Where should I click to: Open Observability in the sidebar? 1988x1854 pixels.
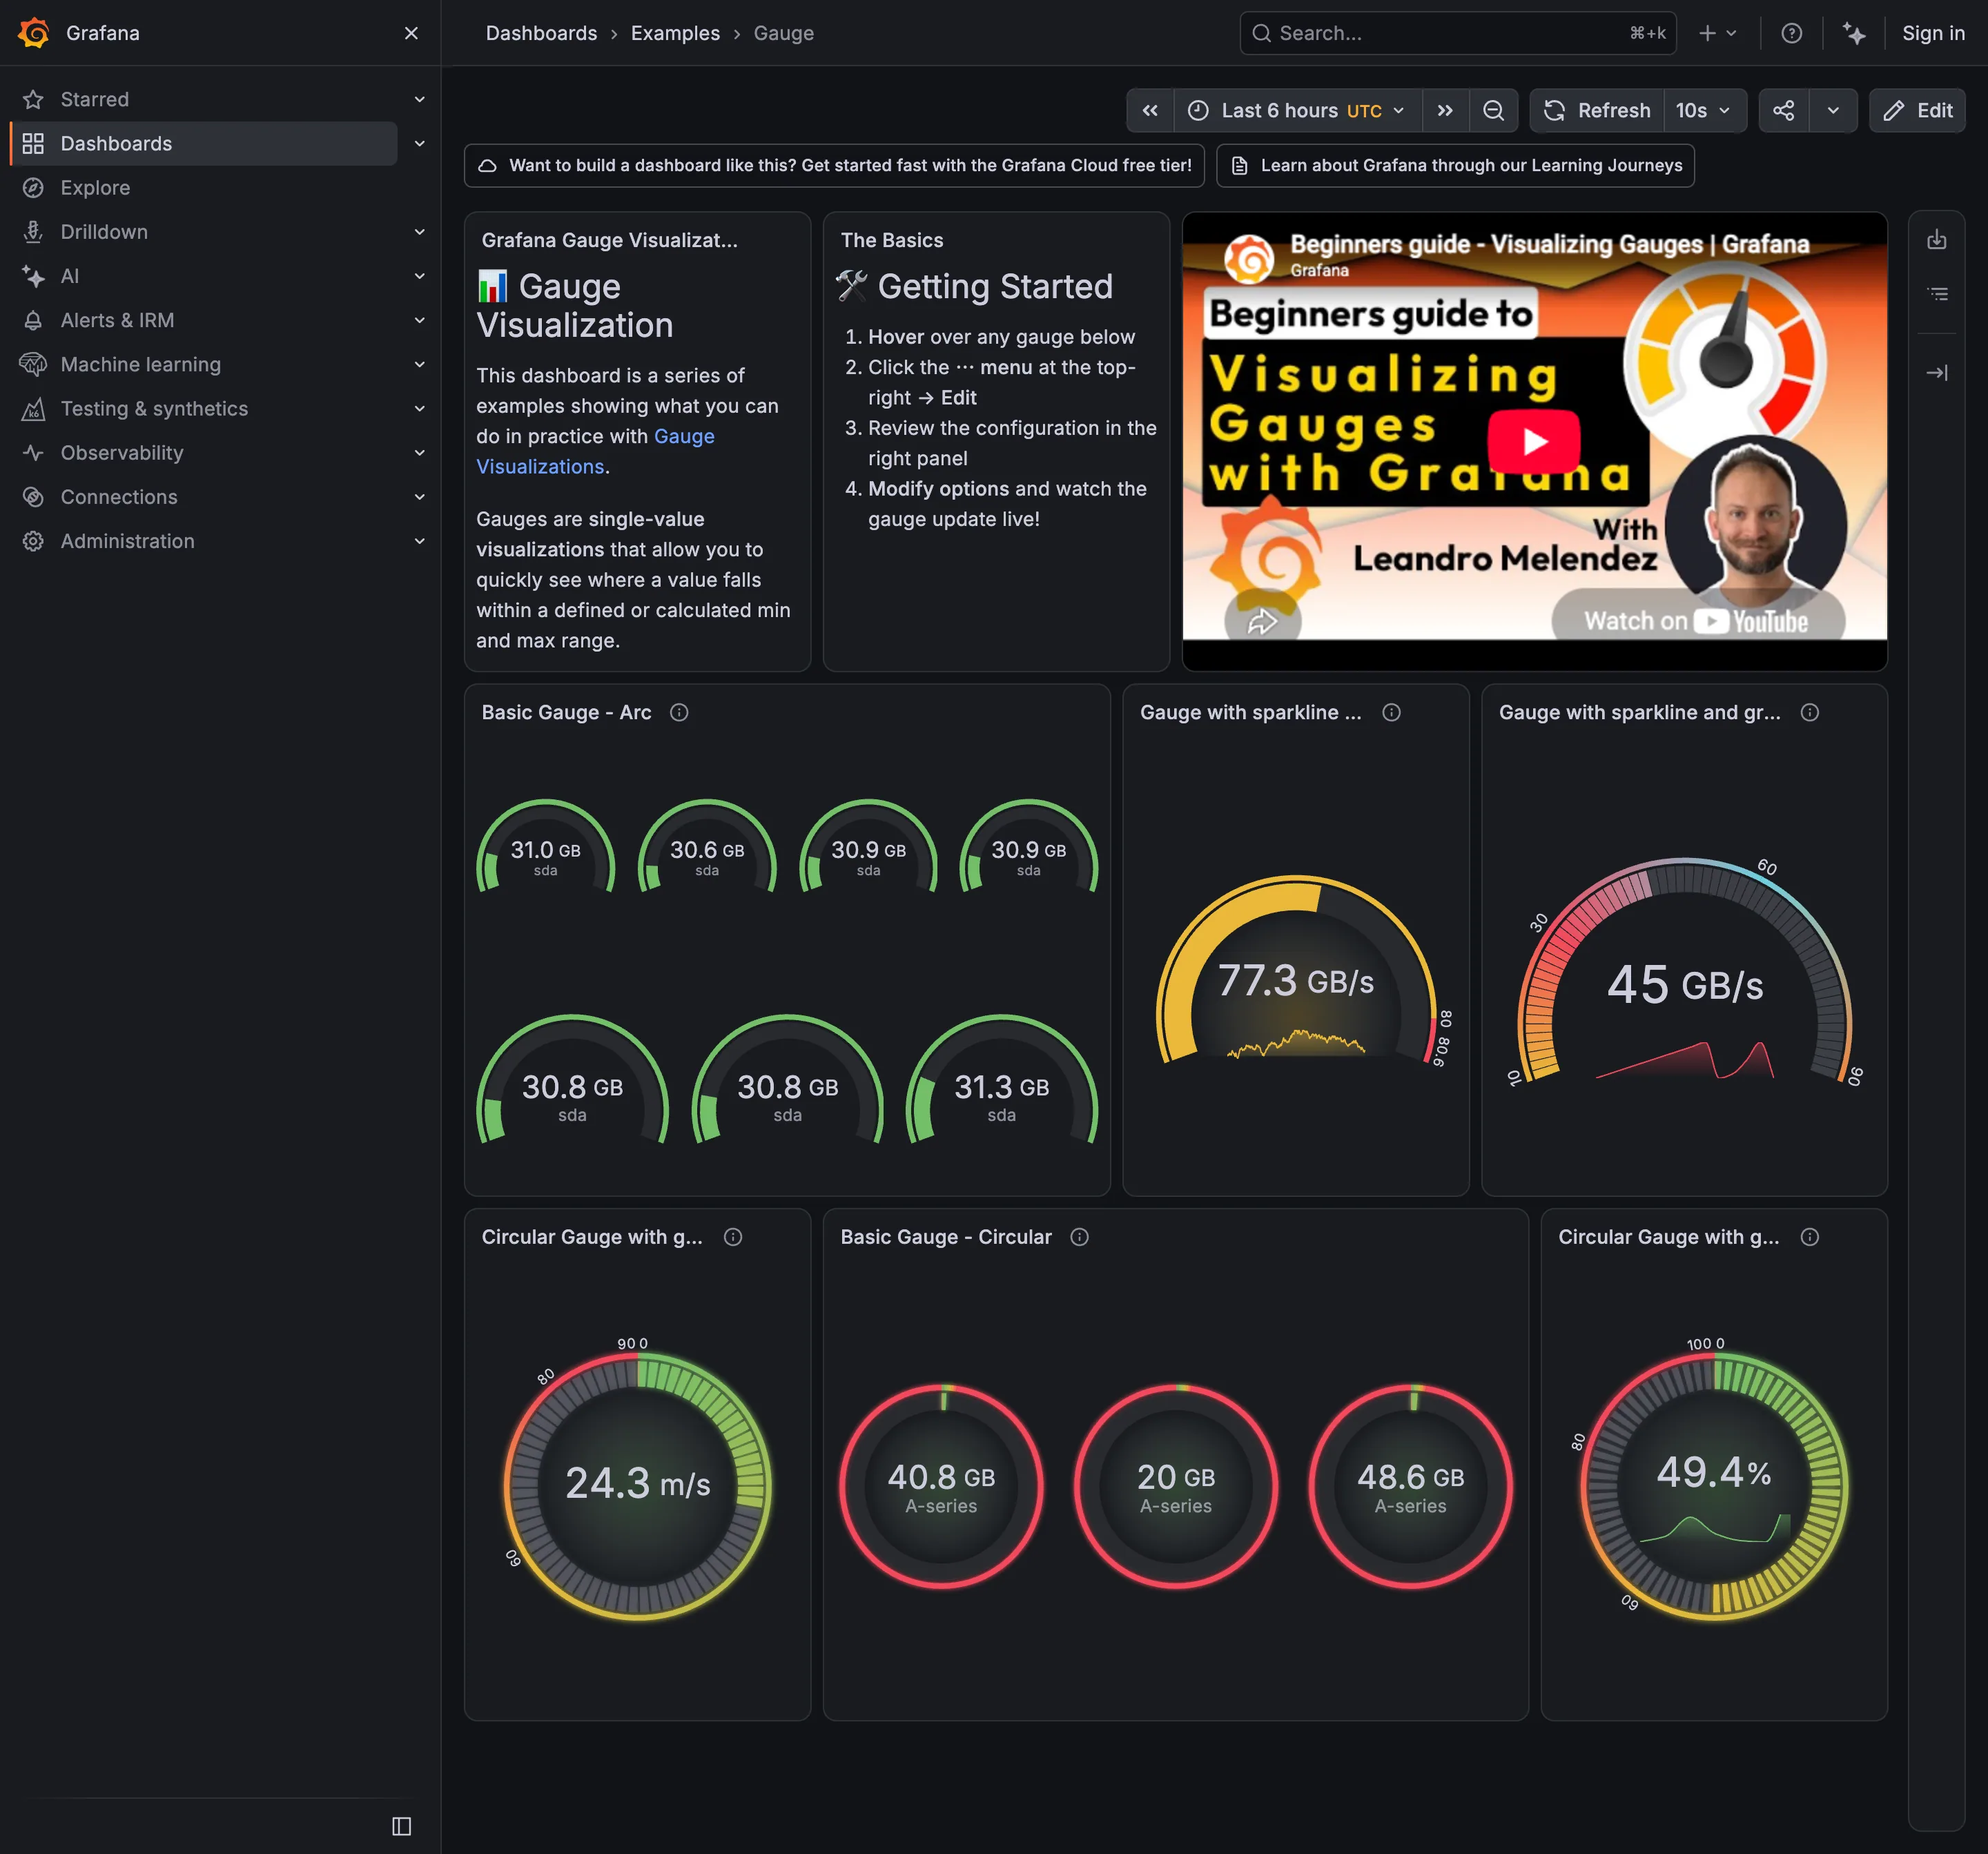[122, 453]
